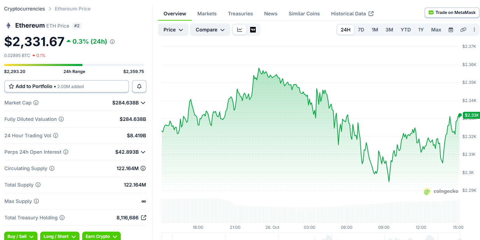Viewport: 480px width, 240px height.
Task: Open the Buy / Sell dropdown
Action: [21, 236]
